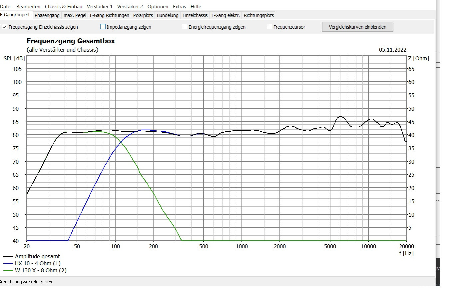Open the Datei menu

(x=6, y=6)
